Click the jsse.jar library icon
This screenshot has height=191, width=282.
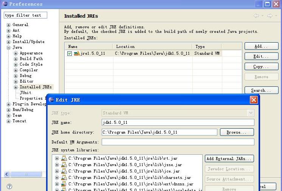pos(64,165)
